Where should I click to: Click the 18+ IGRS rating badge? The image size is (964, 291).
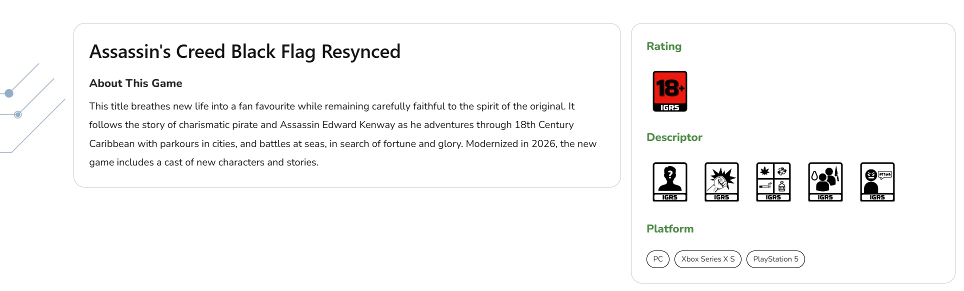point(669,91)
